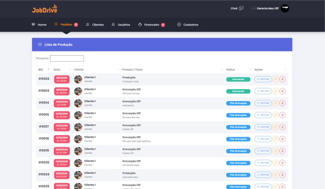
Task: Edit order #0019 with pencil icon
Action: tap(276, 150)
